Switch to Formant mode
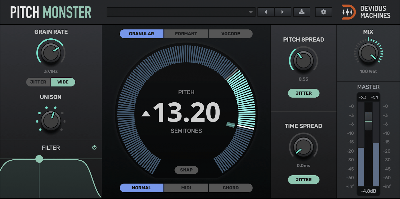 (186, 34)
